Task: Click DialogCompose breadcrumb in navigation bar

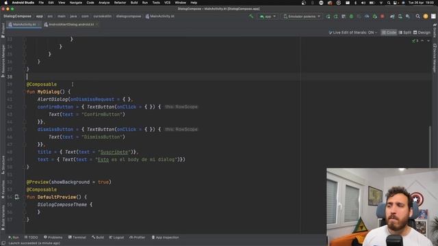Action: coord(17,16)
